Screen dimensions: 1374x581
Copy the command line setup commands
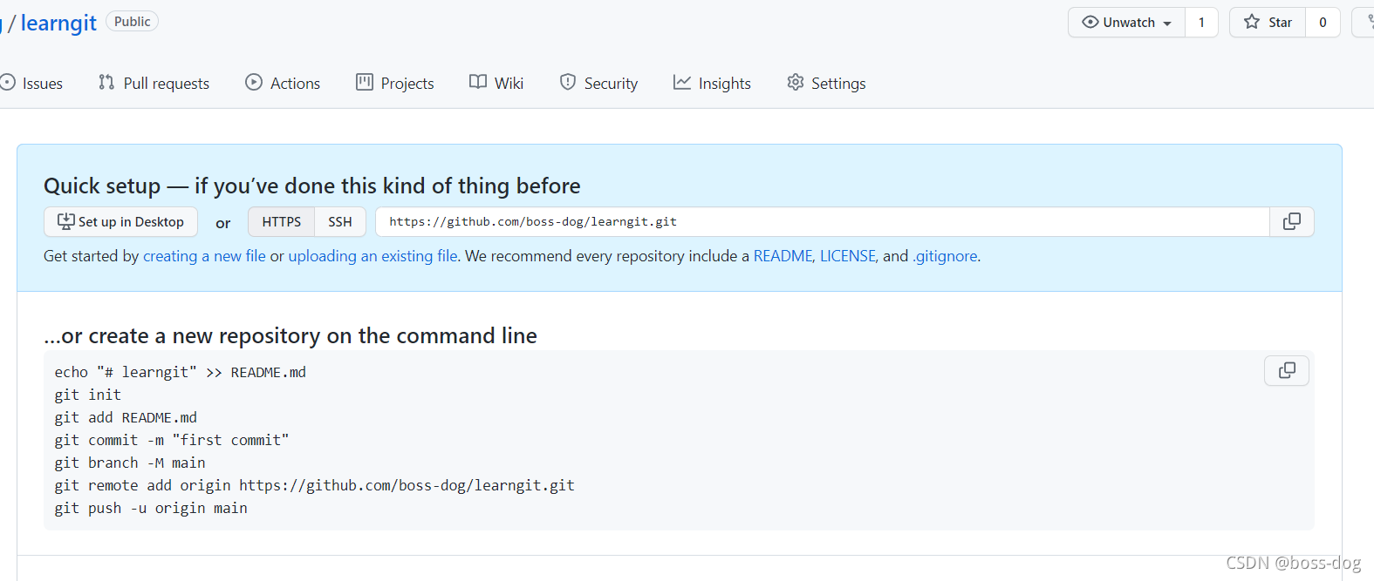tap(1287, 371)
